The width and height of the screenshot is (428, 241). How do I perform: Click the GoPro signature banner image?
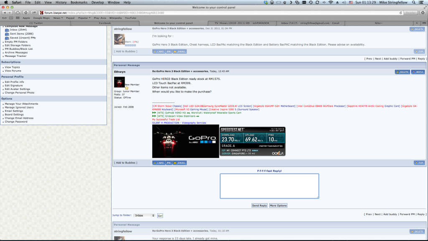tap(185, 141)
